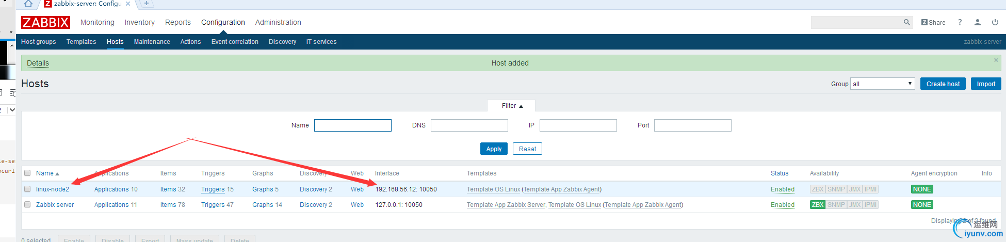
Task: Open the Template OS Linux link for linux-node2
Action: tap(493, 189)
